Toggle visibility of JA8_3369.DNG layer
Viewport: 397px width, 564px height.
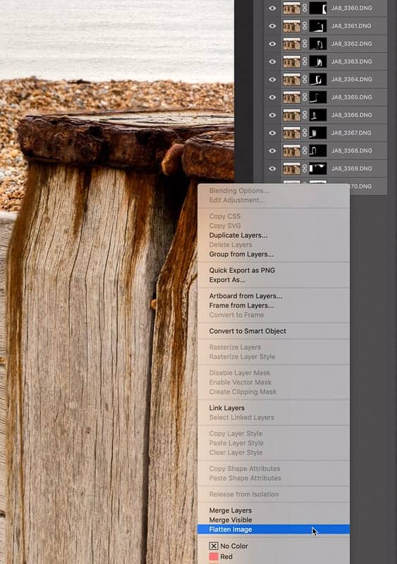coord(272,168)
